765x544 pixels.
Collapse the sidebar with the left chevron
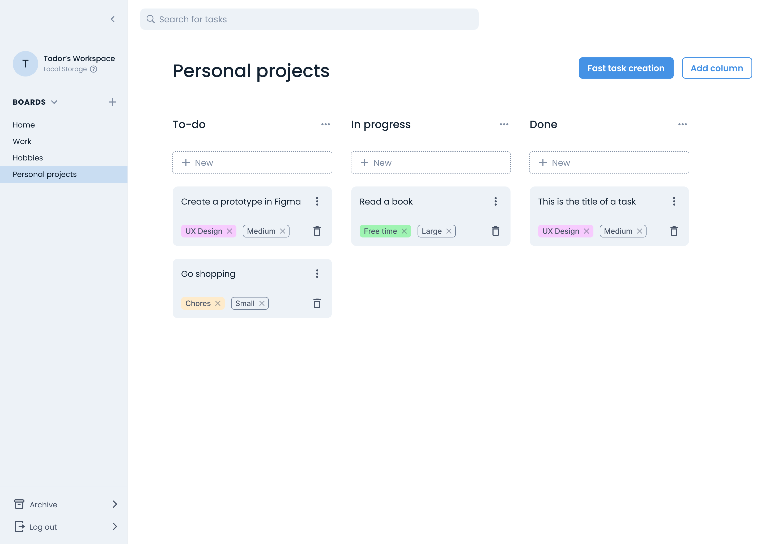(x=113, y=19)
